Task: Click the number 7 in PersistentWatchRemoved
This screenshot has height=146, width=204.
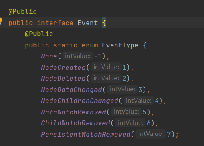Action: coord(169,134)
